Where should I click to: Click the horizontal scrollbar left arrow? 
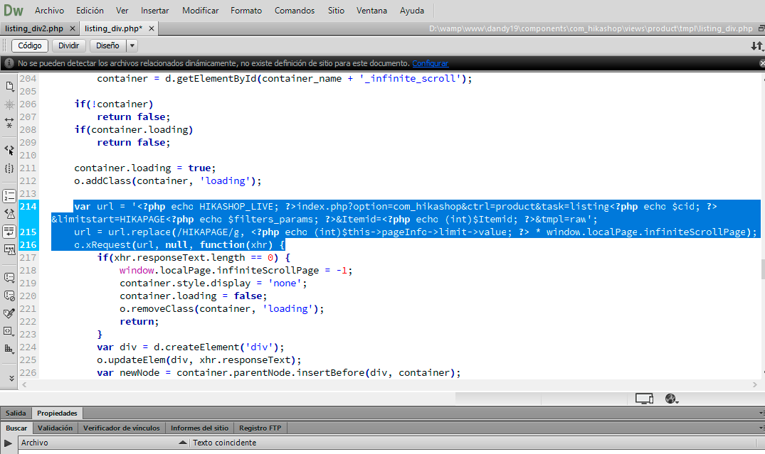click(x=24, y=385)
